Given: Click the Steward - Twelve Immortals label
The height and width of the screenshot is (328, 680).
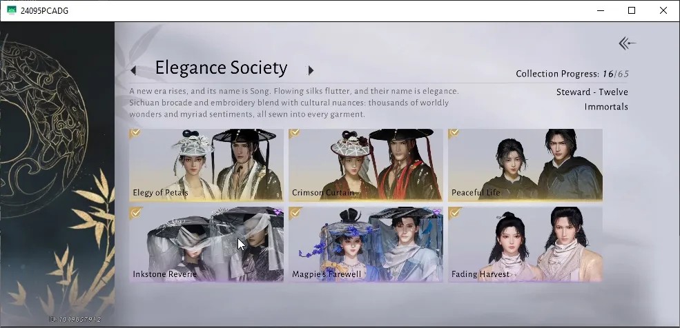Looking at the screenshot, I should [592, 99].
